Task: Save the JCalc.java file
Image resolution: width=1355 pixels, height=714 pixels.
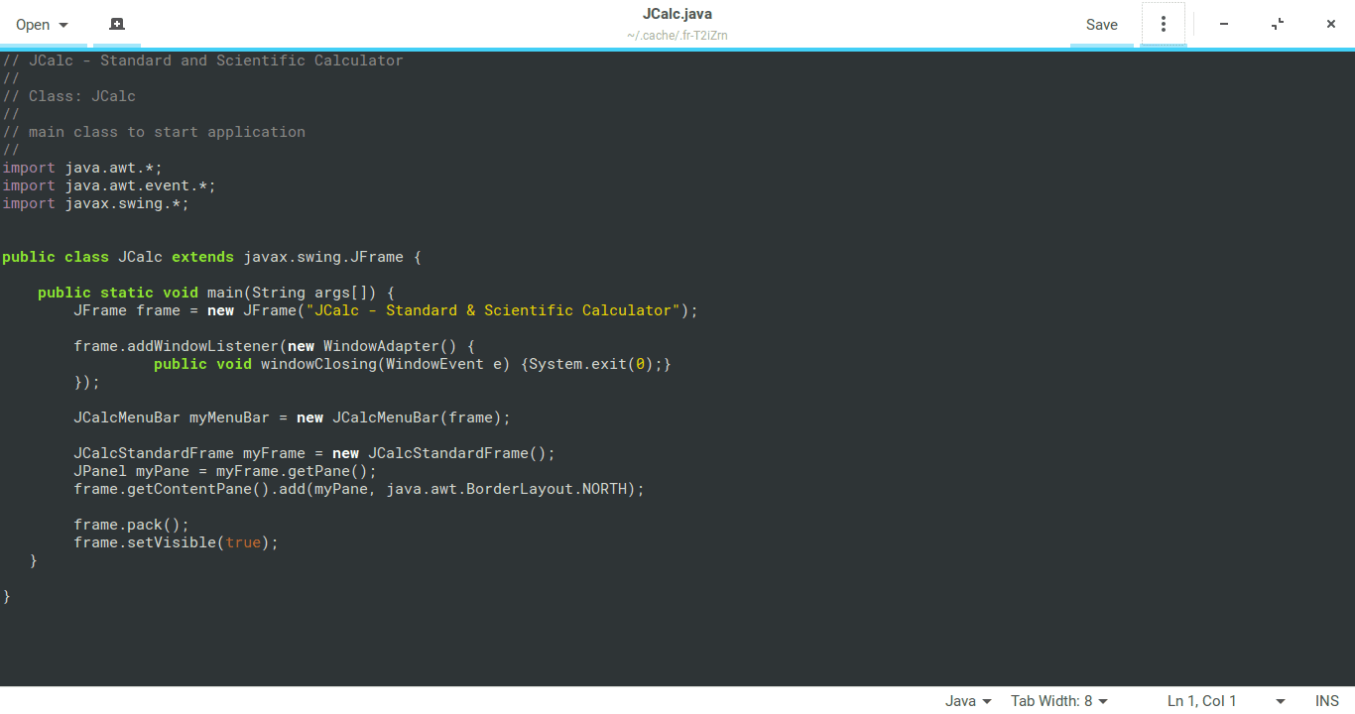Action: (1101, 25)
